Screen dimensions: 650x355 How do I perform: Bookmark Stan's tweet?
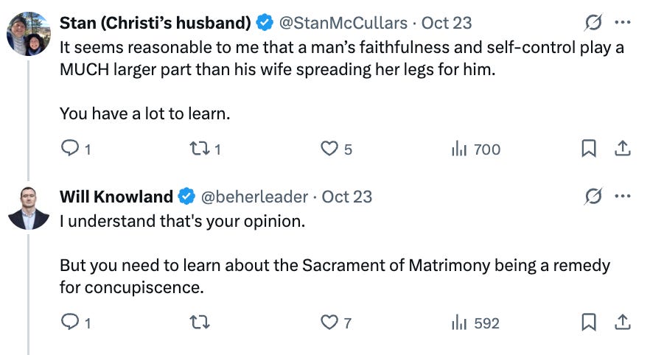coord(589,149)
